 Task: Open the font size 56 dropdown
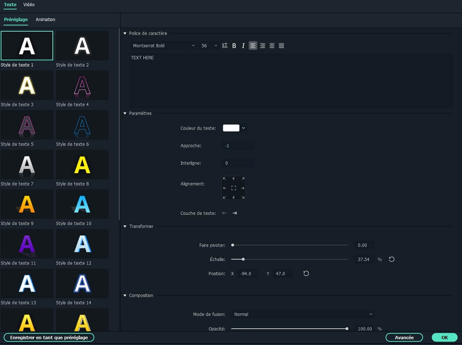point(209,46)
